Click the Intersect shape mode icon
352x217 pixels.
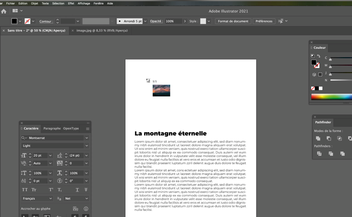[339, 138]
